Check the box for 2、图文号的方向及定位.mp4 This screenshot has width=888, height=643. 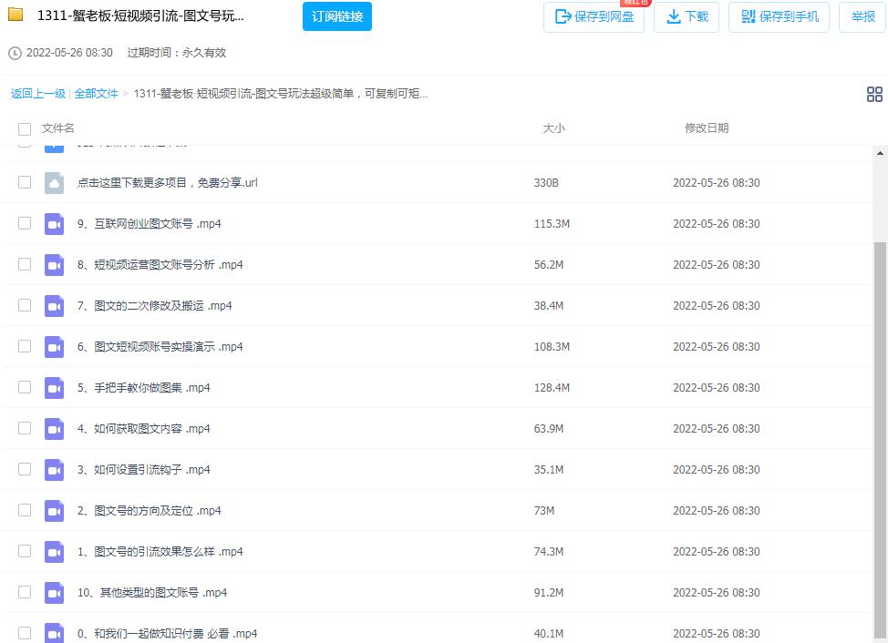(x=25, y=510)
